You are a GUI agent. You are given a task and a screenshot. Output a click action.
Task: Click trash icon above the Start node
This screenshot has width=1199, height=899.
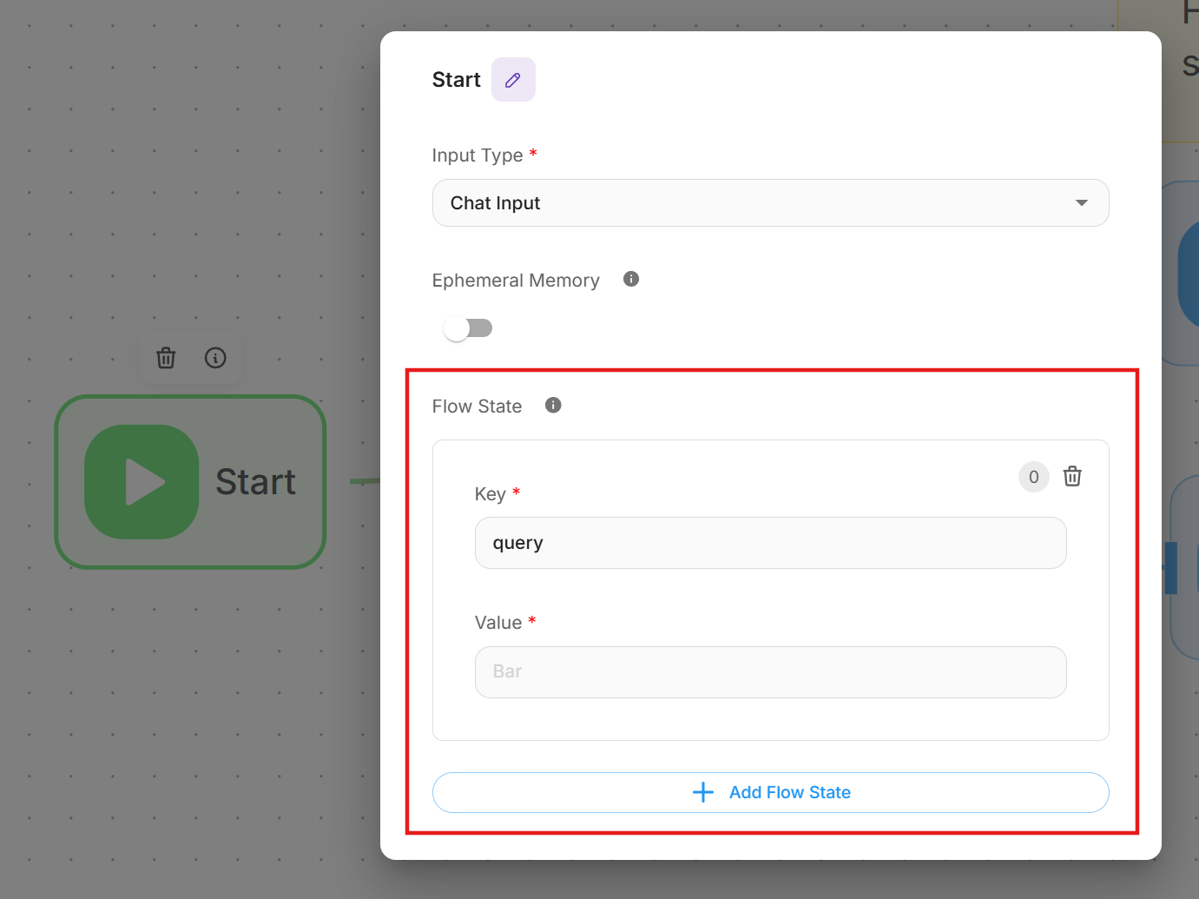166,358
